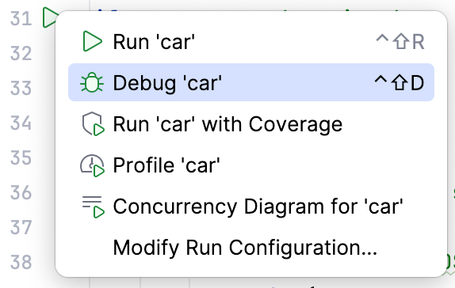455x288 pixels.
Task: Open Modify Run Configuration...
Action: [251, 248]
